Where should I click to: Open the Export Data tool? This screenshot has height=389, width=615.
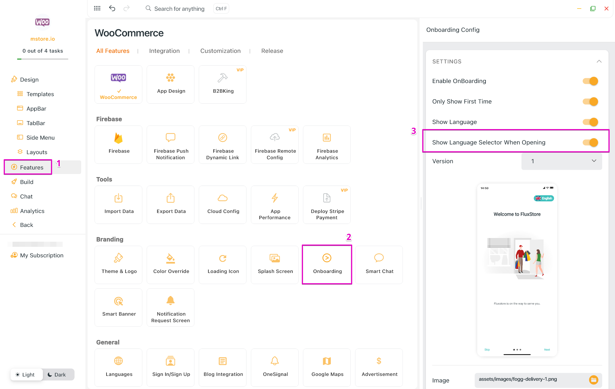[x=171, y=204]
